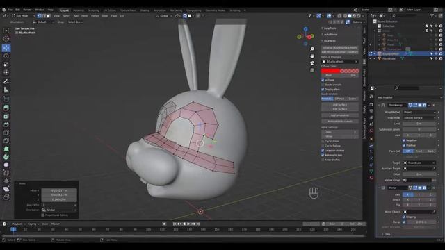
Task: Select the Add Cube tool
Action: coord(6,99)
